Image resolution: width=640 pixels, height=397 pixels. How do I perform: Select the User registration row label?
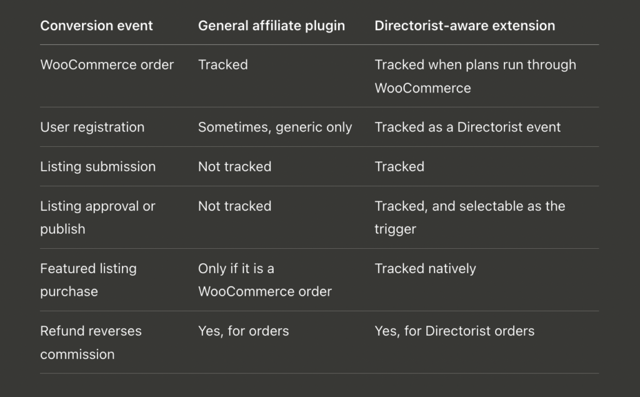(x=92, y=127)
